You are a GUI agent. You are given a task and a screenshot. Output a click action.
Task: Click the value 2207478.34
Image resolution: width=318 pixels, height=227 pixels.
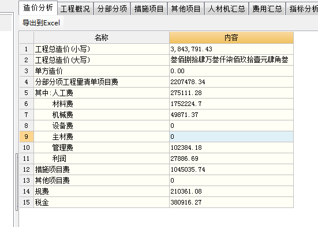[x=231, y=82]
